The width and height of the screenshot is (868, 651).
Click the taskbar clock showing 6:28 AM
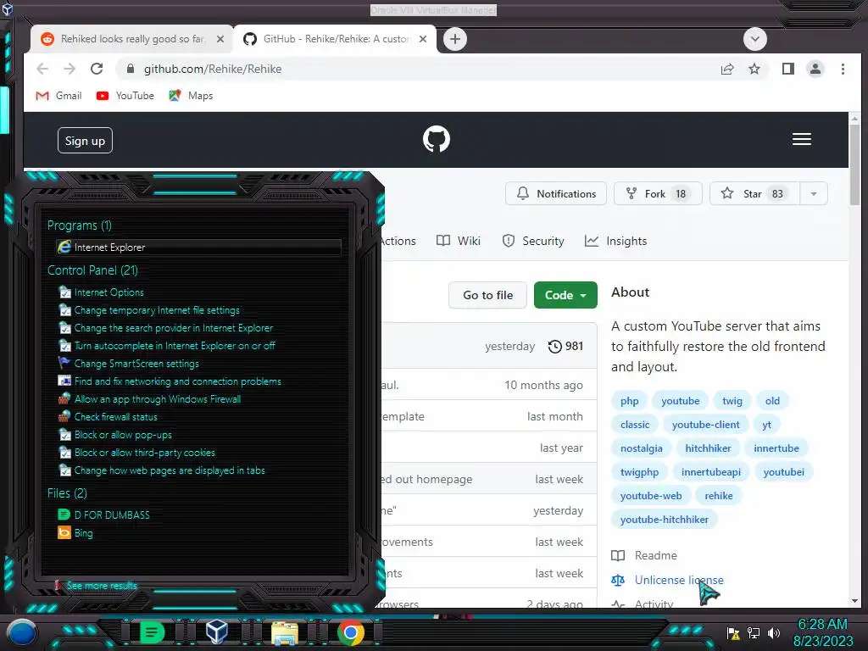pyautogui.click(x=822, y=632)
